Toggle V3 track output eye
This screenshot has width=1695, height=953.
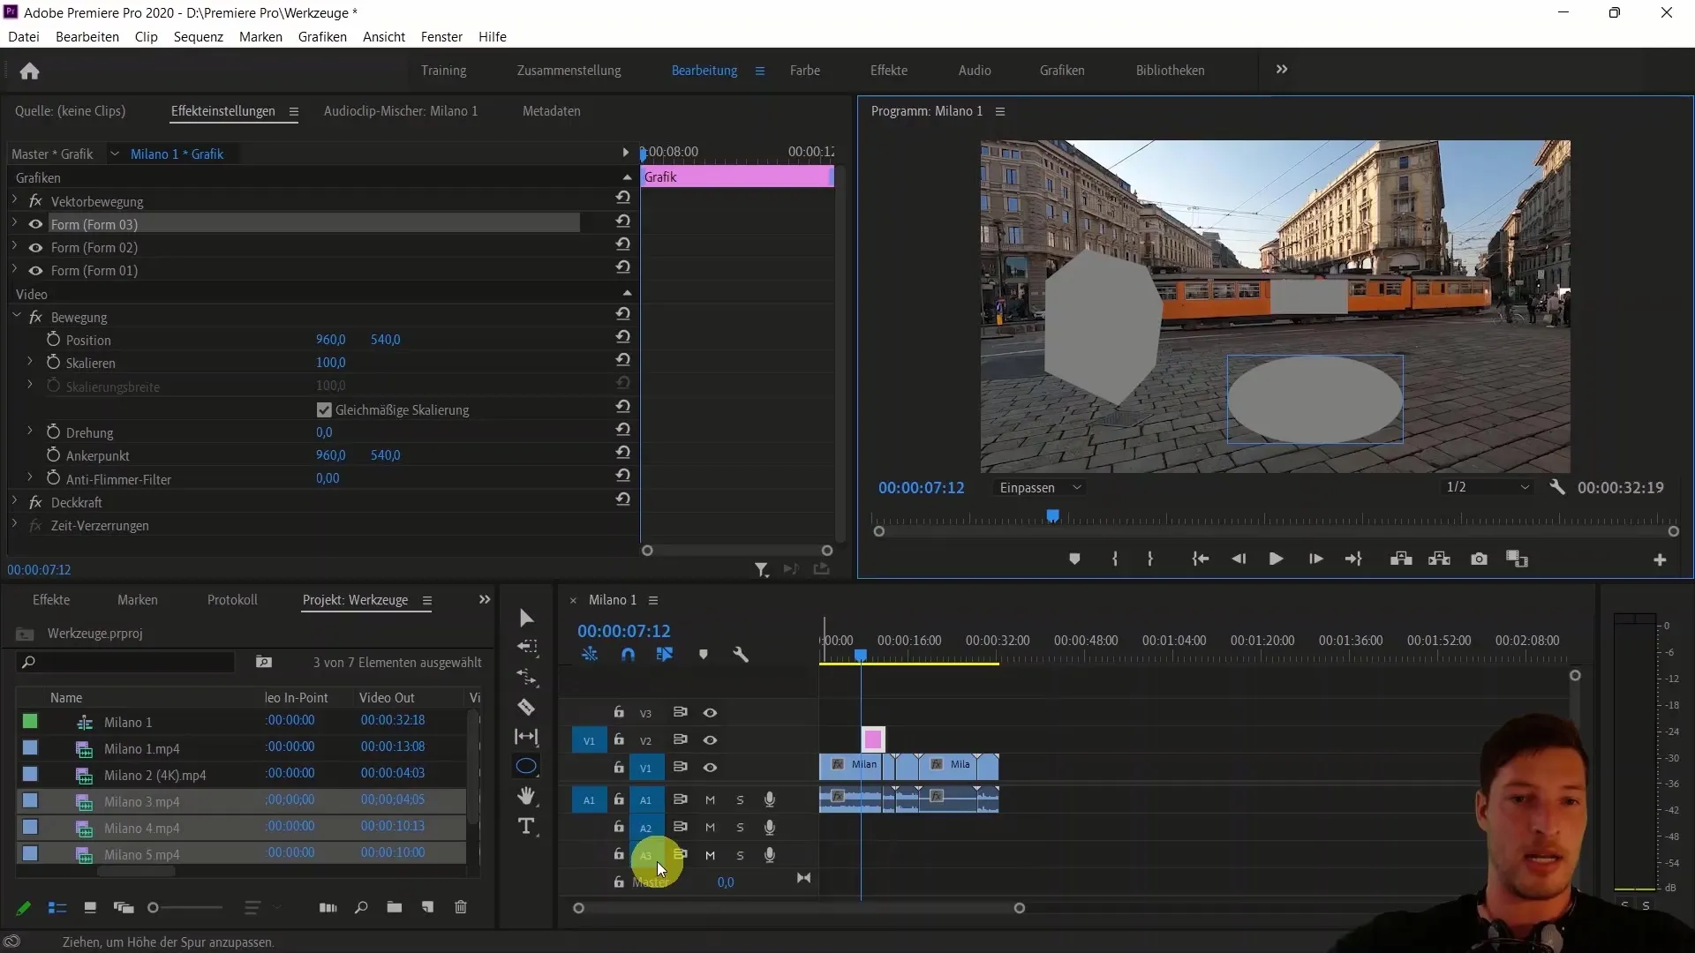pyautogui.click(x=710, y=713)
